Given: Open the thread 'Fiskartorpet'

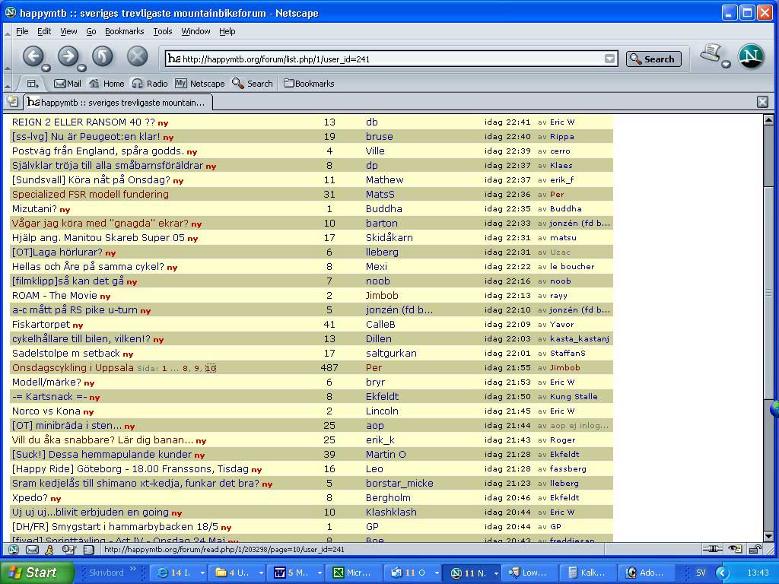Looking at the screenshot, I should [x=41, y=324].
